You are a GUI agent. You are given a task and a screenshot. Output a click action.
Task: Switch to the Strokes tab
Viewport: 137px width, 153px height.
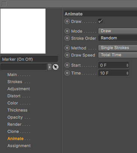[x=15, y=82]
